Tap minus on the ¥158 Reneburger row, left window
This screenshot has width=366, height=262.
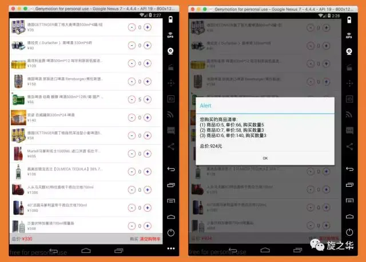click(x=132, y=82)
